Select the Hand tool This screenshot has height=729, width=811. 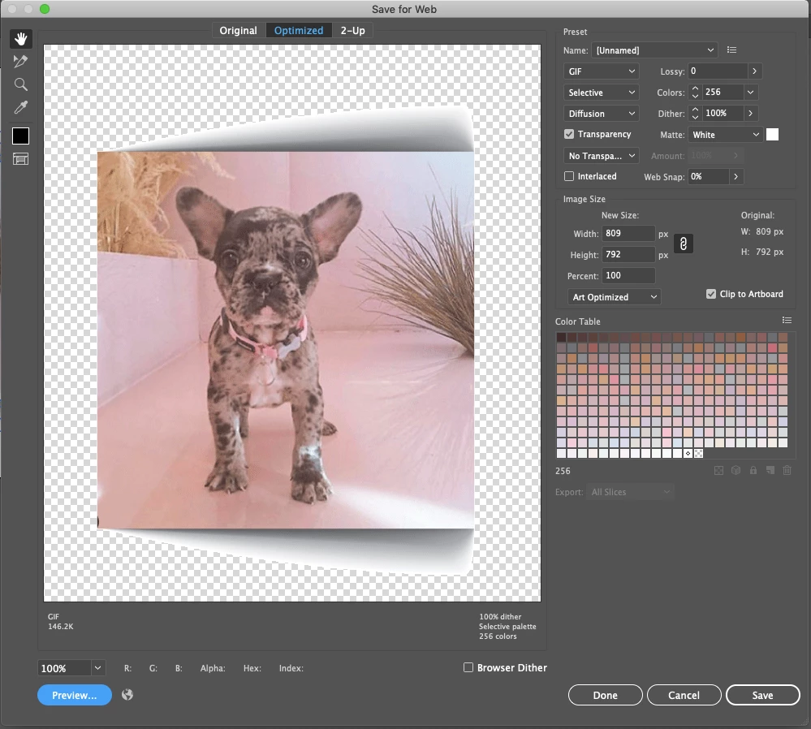[20, 39]
